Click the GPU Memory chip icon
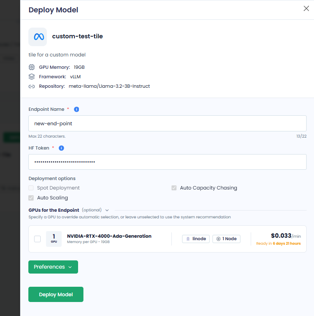 [x=32, y=67]
